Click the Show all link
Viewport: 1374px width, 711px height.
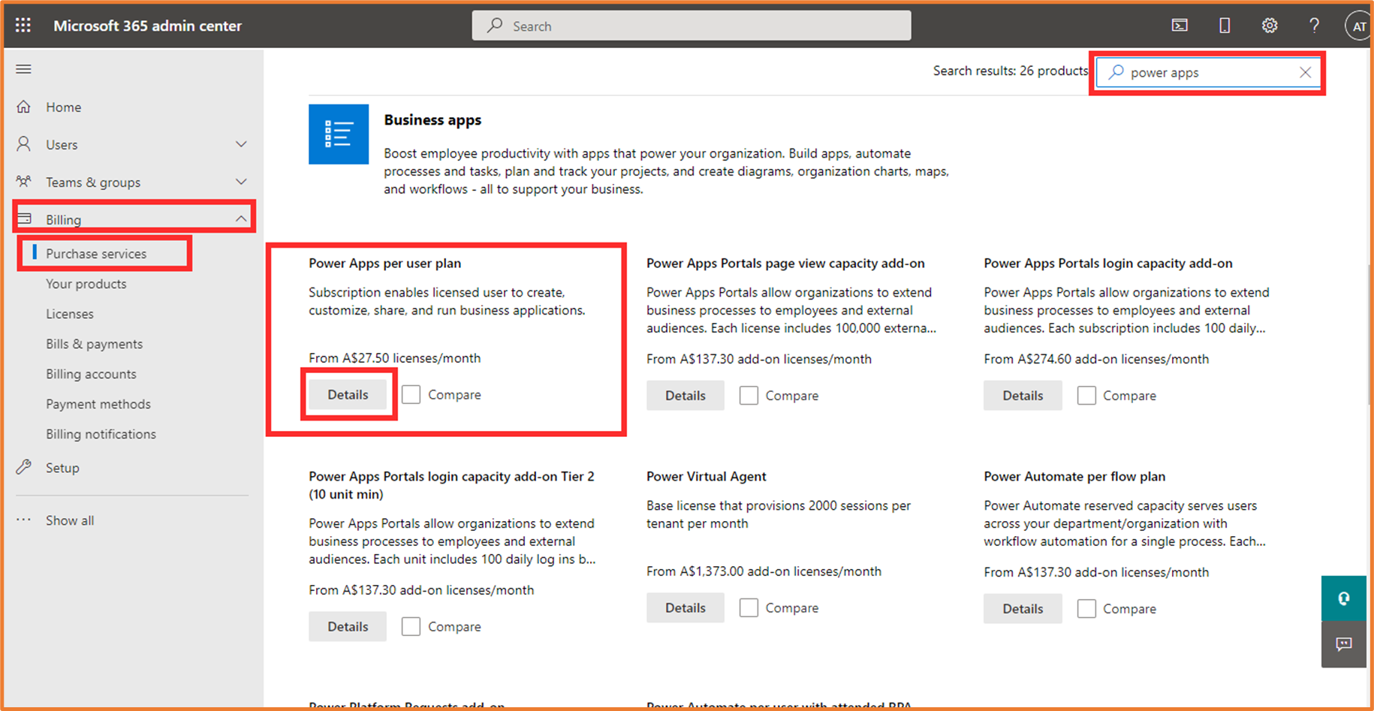(69, 520)
